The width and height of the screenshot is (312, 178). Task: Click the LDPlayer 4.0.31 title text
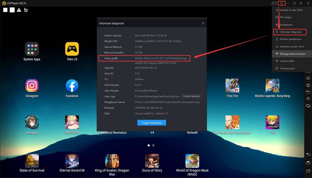pos(17,3)
